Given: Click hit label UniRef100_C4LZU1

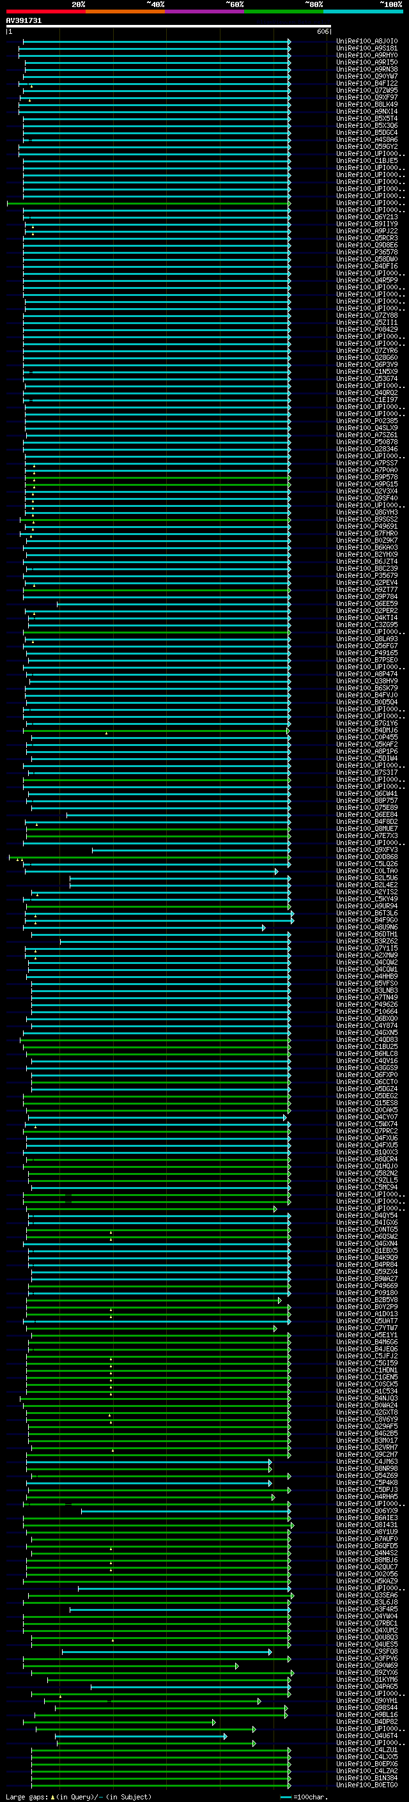Looking at the screenshot, I should (x=367, y=1750).
